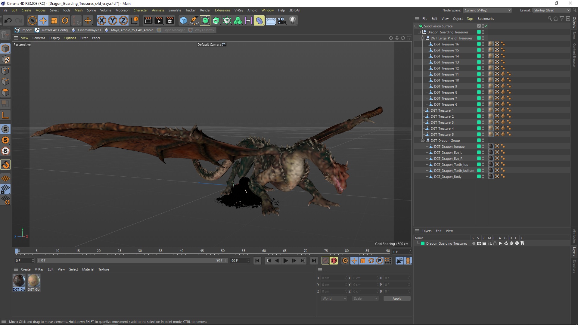The image size is (578, 325).
Task: Click the Play Forwards button
Action: [285, 261]
